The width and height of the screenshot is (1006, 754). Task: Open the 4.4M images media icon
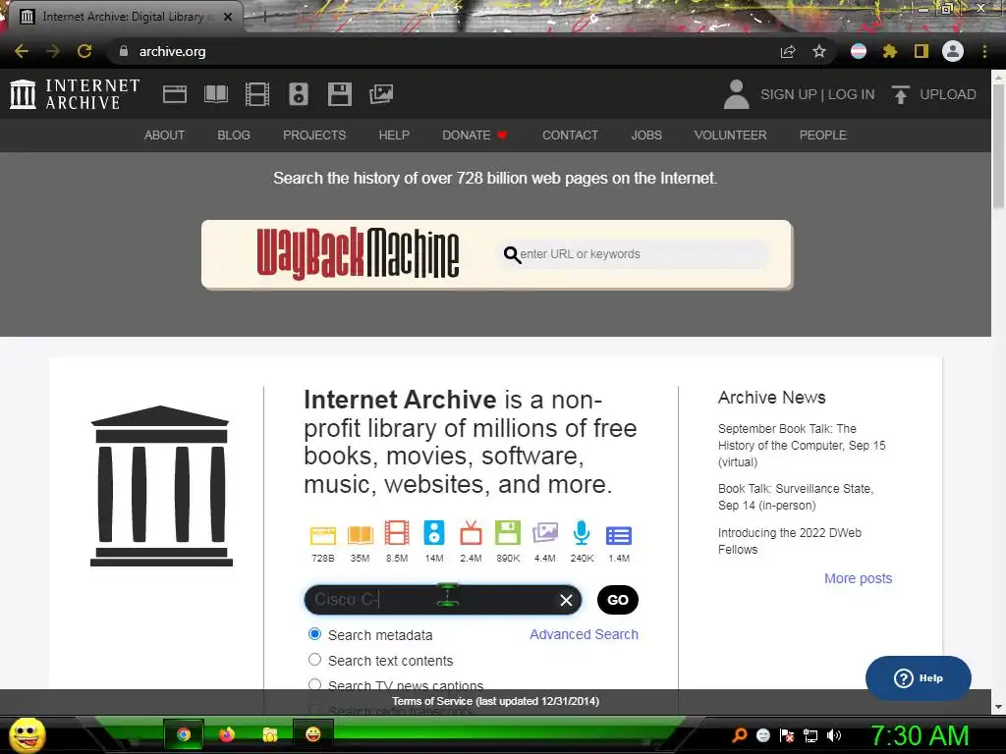point(544,533)
